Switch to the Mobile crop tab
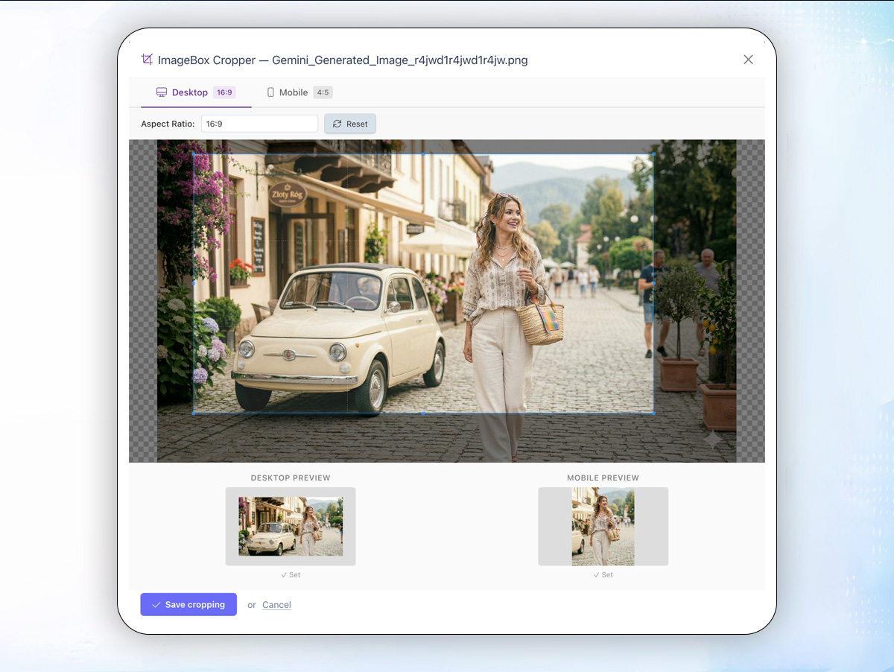This screenshot has height=672, width=894. tap(294, 92)
